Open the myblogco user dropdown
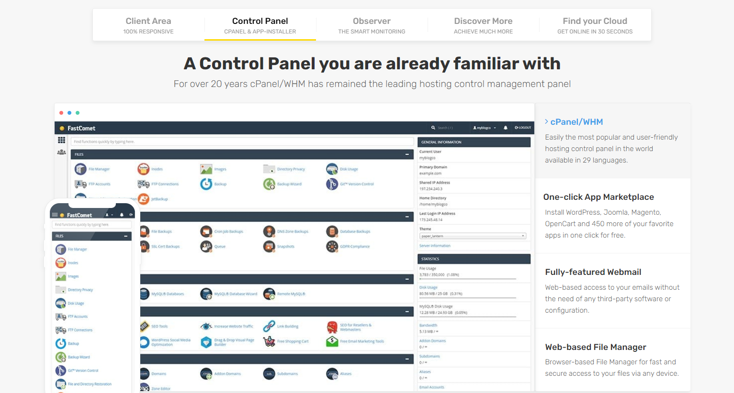This screenshot has width=734, height=393. click(x=485, y=128)
